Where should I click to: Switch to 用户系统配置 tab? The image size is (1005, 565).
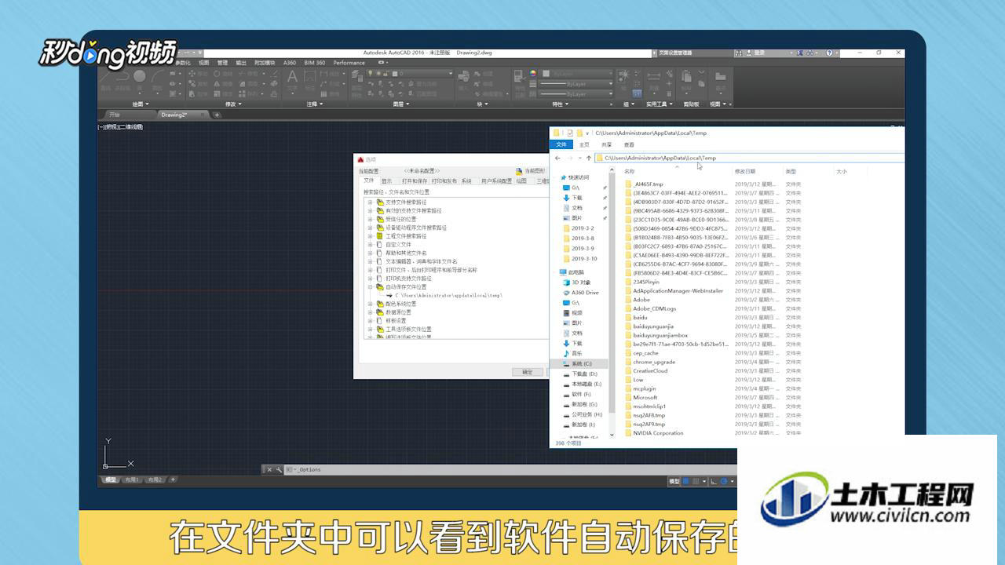point(496,181)
